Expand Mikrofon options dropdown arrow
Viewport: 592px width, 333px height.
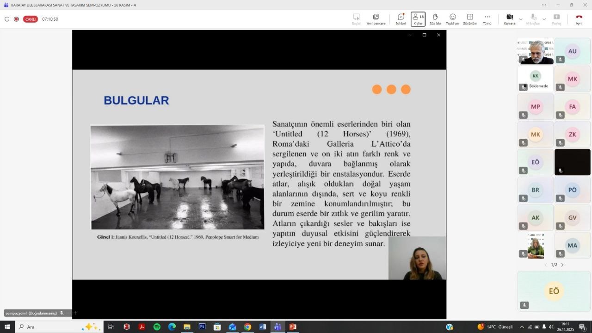(544, 19)
